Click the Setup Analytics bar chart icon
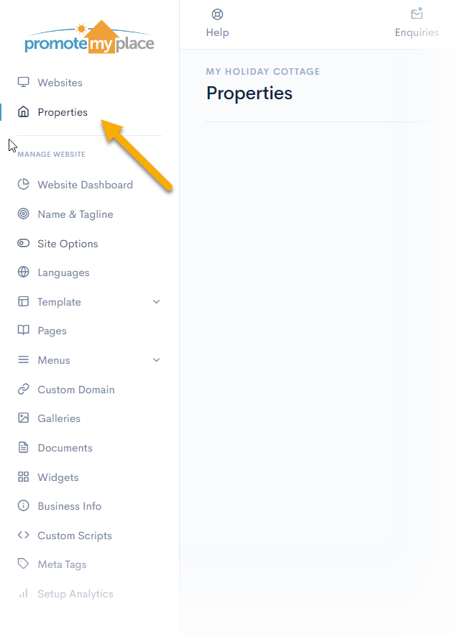This screenshot has height=637, width=458. pos(24,594)
